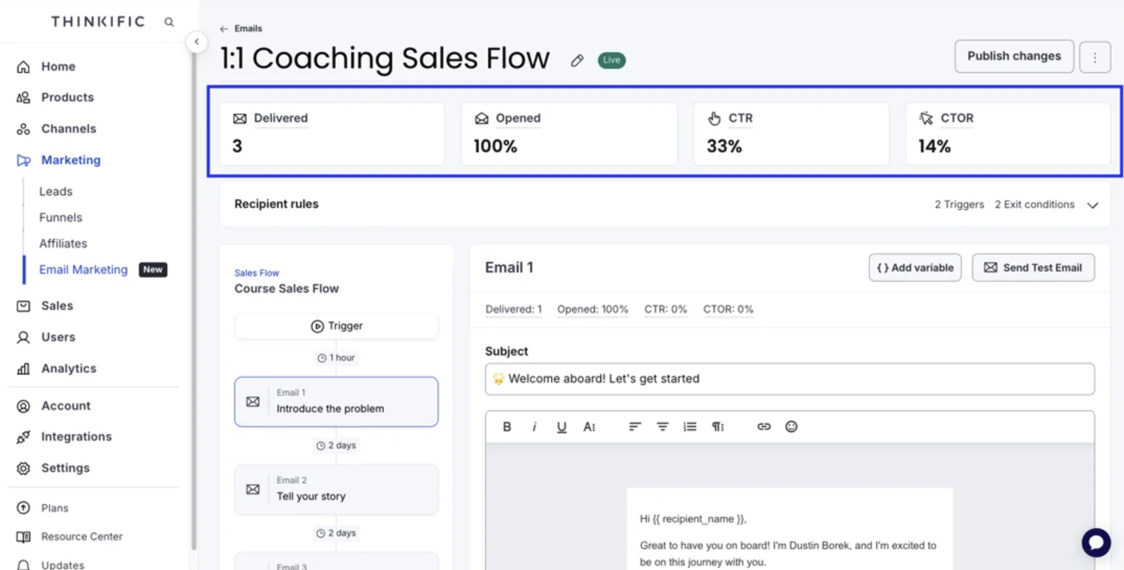Screen dimensions: 1124x570
Task: Click Opened: 100% stat for Email 1
Action: click(x=592, y=310)
